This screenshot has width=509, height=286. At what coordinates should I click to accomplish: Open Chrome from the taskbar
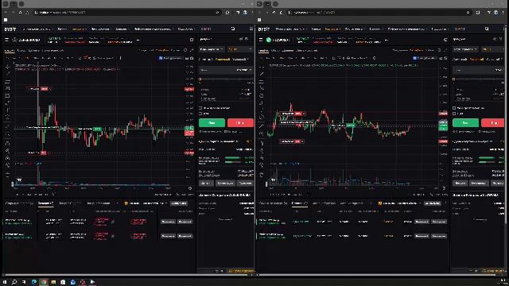pyautogui.click(x=44, y=282)
